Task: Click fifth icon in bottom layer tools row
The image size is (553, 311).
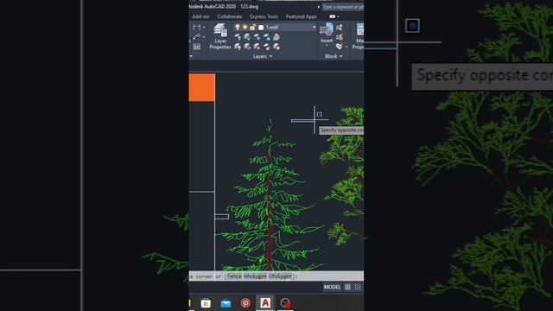Action: coord(276,47)
